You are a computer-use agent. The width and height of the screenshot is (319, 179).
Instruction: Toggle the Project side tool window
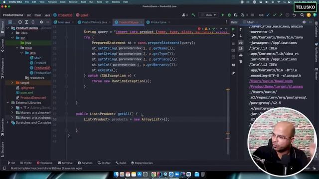point(2,27)
